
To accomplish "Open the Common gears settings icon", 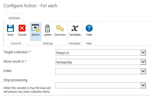I will (x=60, y=28).
